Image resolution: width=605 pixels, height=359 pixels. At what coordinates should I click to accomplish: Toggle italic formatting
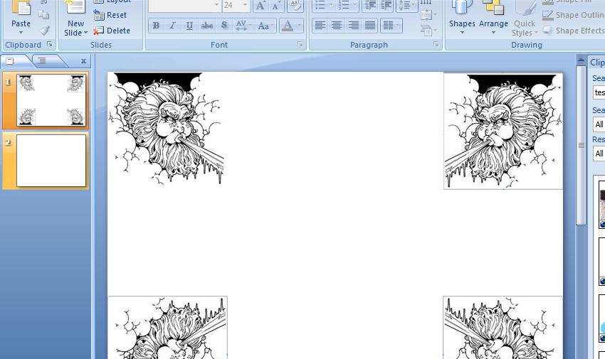point(172,26)
